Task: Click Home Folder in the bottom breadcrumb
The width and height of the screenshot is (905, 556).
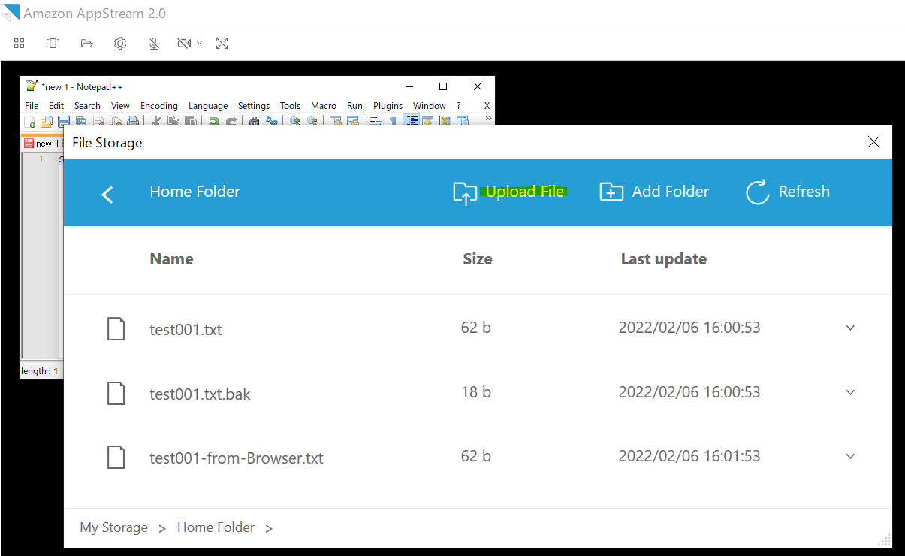Action: pos(216,527)
